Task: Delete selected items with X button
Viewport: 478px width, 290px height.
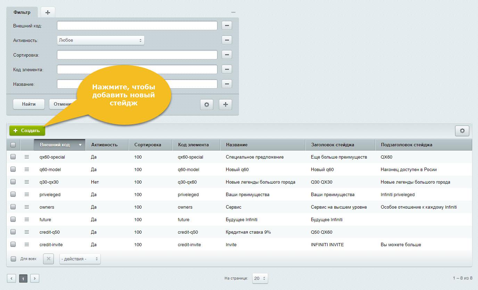Action: 48,259
